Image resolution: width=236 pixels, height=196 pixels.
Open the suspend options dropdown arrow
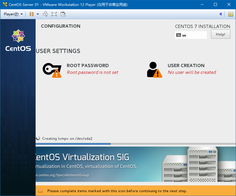pos(37,14)
